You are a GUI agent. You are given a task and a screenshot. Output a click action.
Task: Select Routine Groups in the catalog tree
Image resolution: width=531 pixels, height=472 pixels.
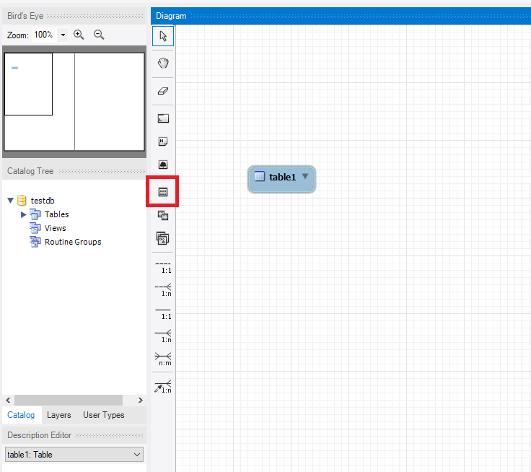[73, 242]
